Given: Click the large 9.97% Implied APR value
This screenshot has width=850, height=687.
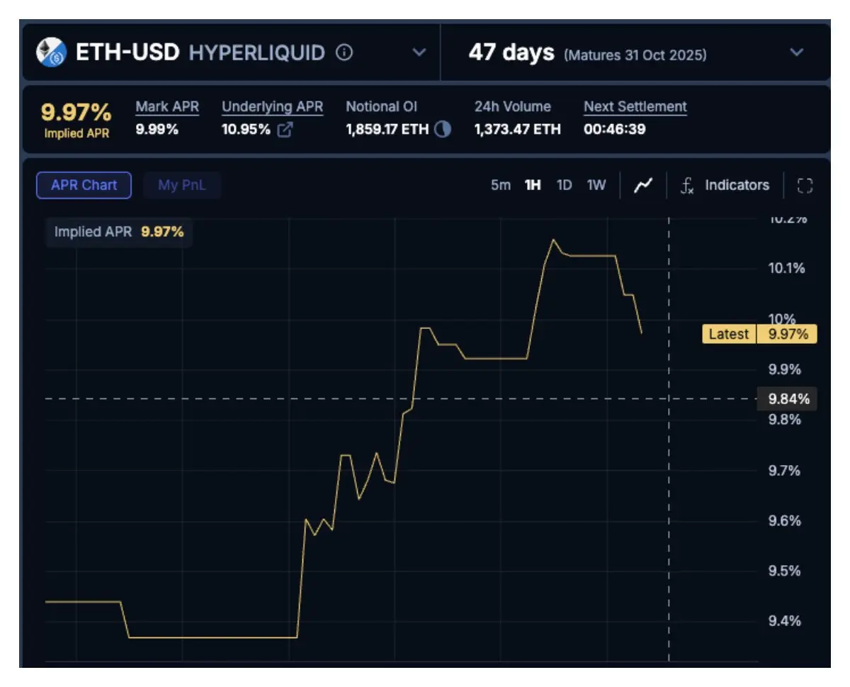Looking at the screenshot, I should click(x=76, y=113).
